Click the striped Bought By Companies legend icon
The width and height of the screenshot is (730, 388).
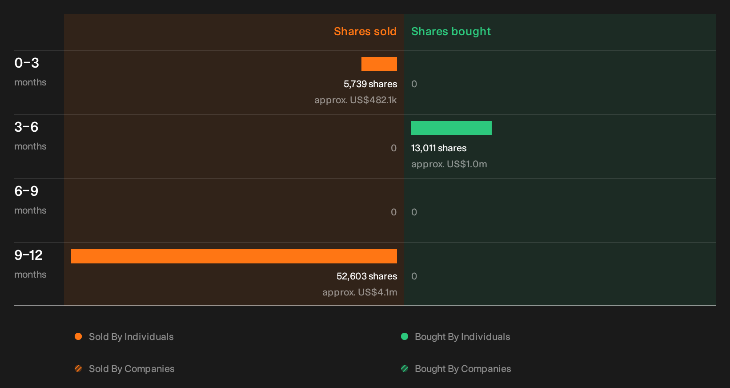pos(405,368)
